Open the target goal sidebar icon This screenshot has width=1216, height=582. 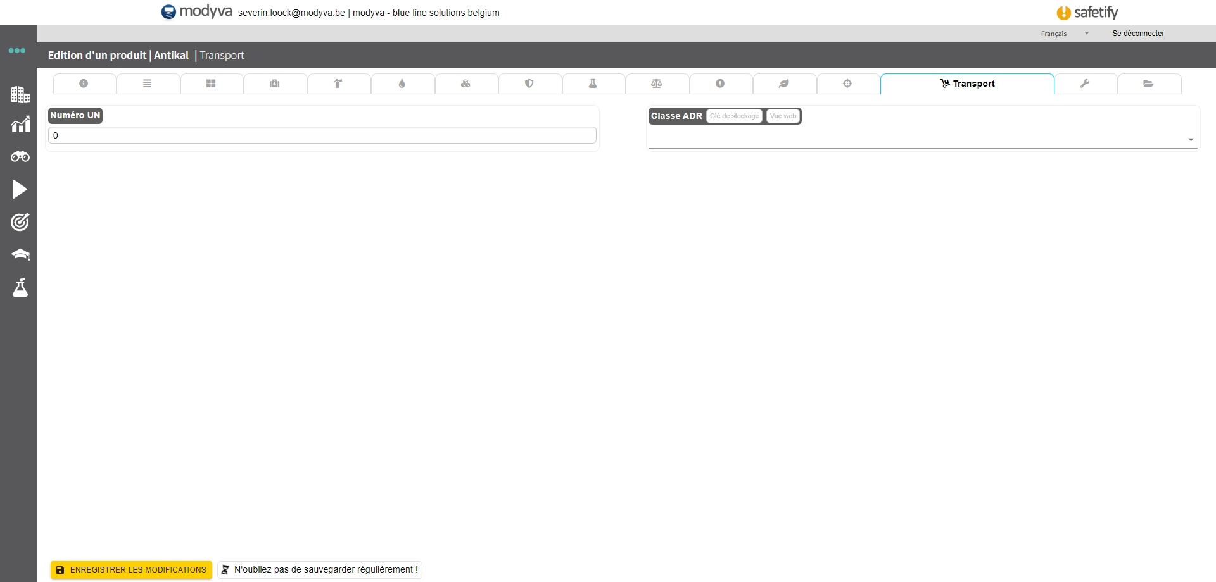pos(20,222)
